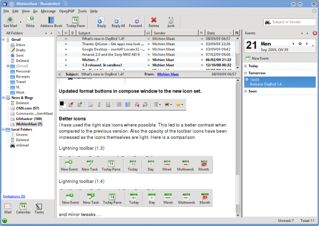This screenshot has height=226, width=319.
Task: Click the Write new message icon
Action: pos(30,22)
